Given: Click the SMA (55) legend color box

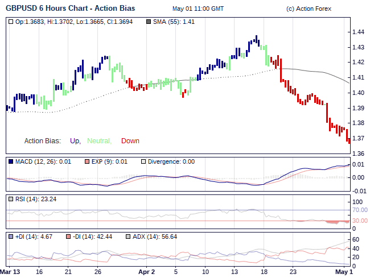Looking at the screenshot, I should [x=149, y=22].
